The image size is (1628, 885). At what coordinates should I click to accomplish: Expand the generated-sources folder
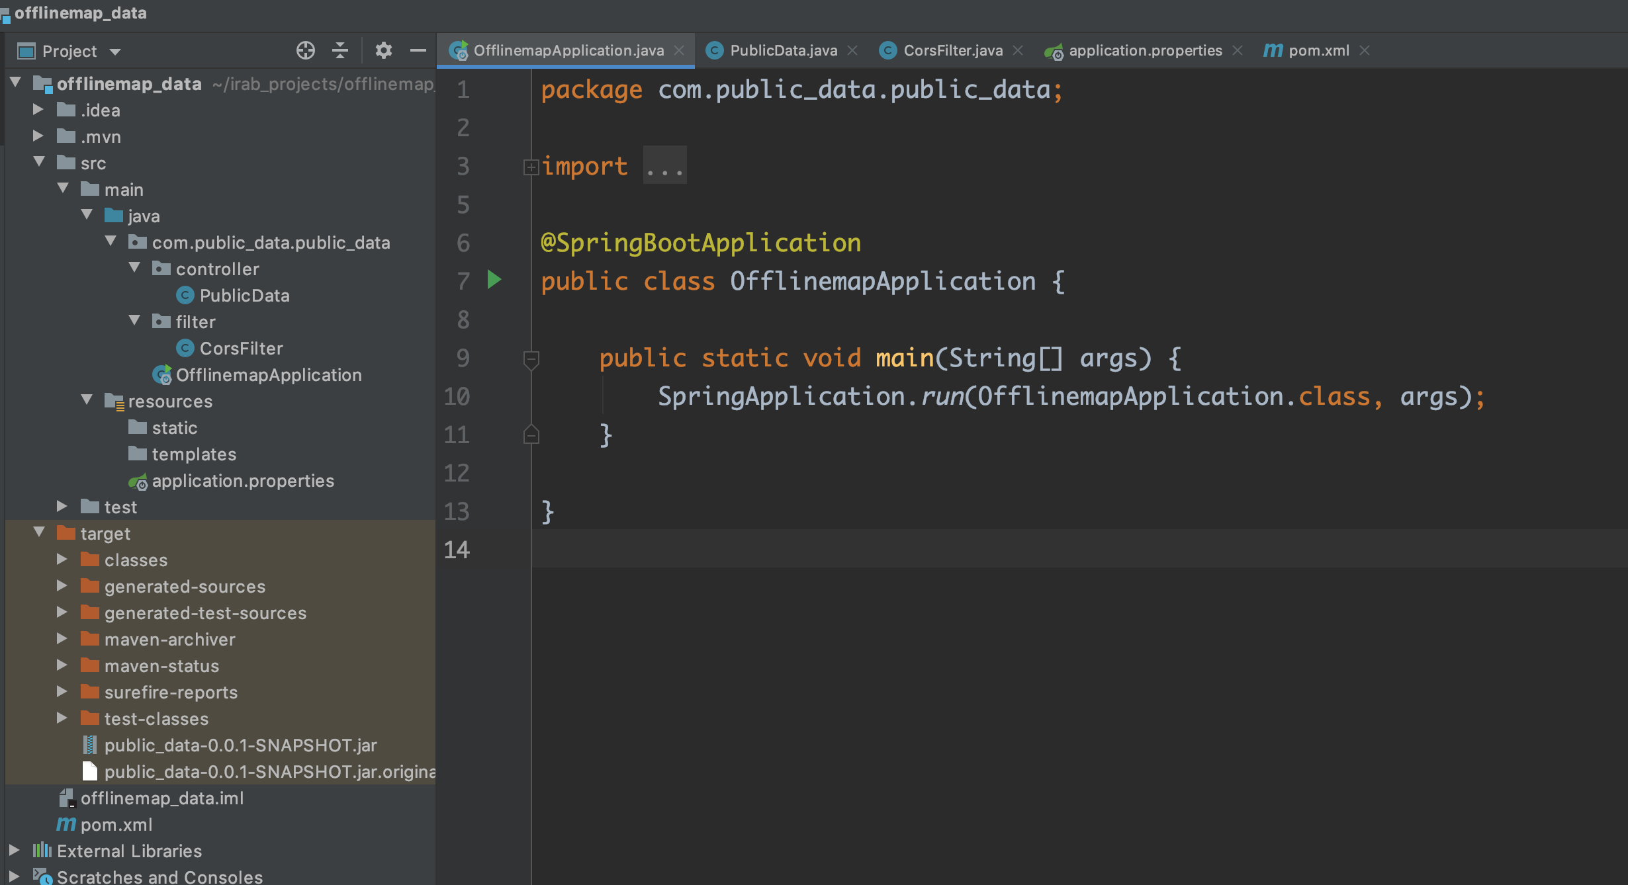point(62,586)
